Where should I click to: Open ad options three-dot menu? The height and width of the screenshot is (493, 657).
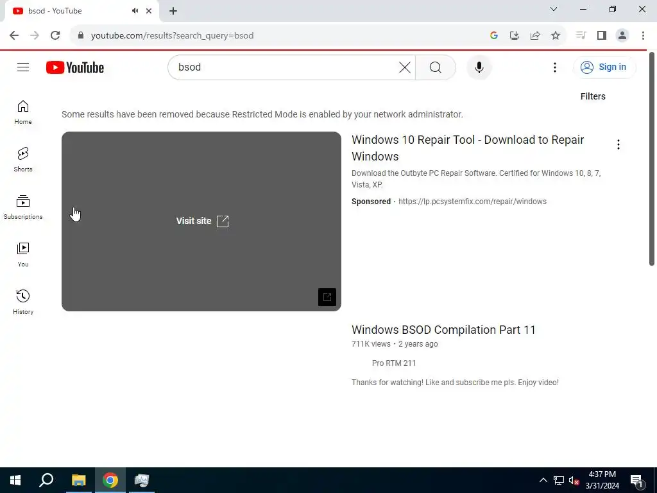(x=618, y=144)
